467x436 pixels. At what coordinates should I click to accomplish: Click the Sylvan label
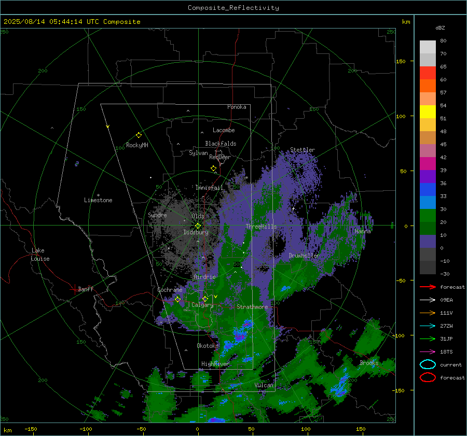(x=198, y=153)
